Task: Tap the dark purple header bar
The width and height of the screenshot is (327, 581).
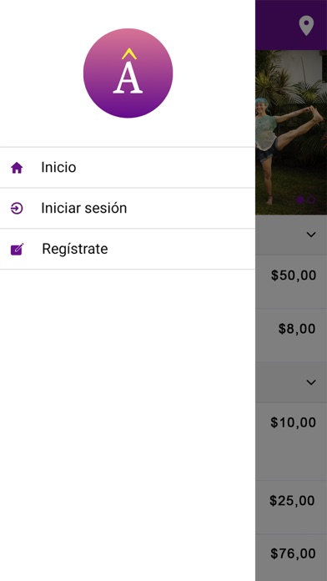Action: pyautogui.click(x=291, y=25)
